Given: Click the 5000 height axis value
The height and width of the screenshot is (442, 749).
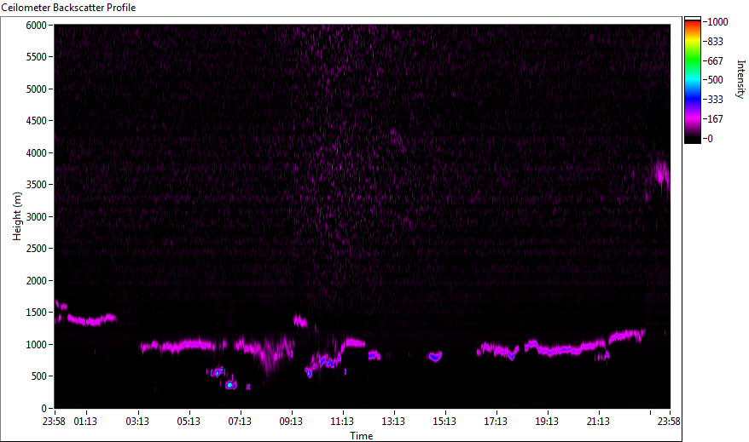Looking at the screenshot, I should coord(37,89).
